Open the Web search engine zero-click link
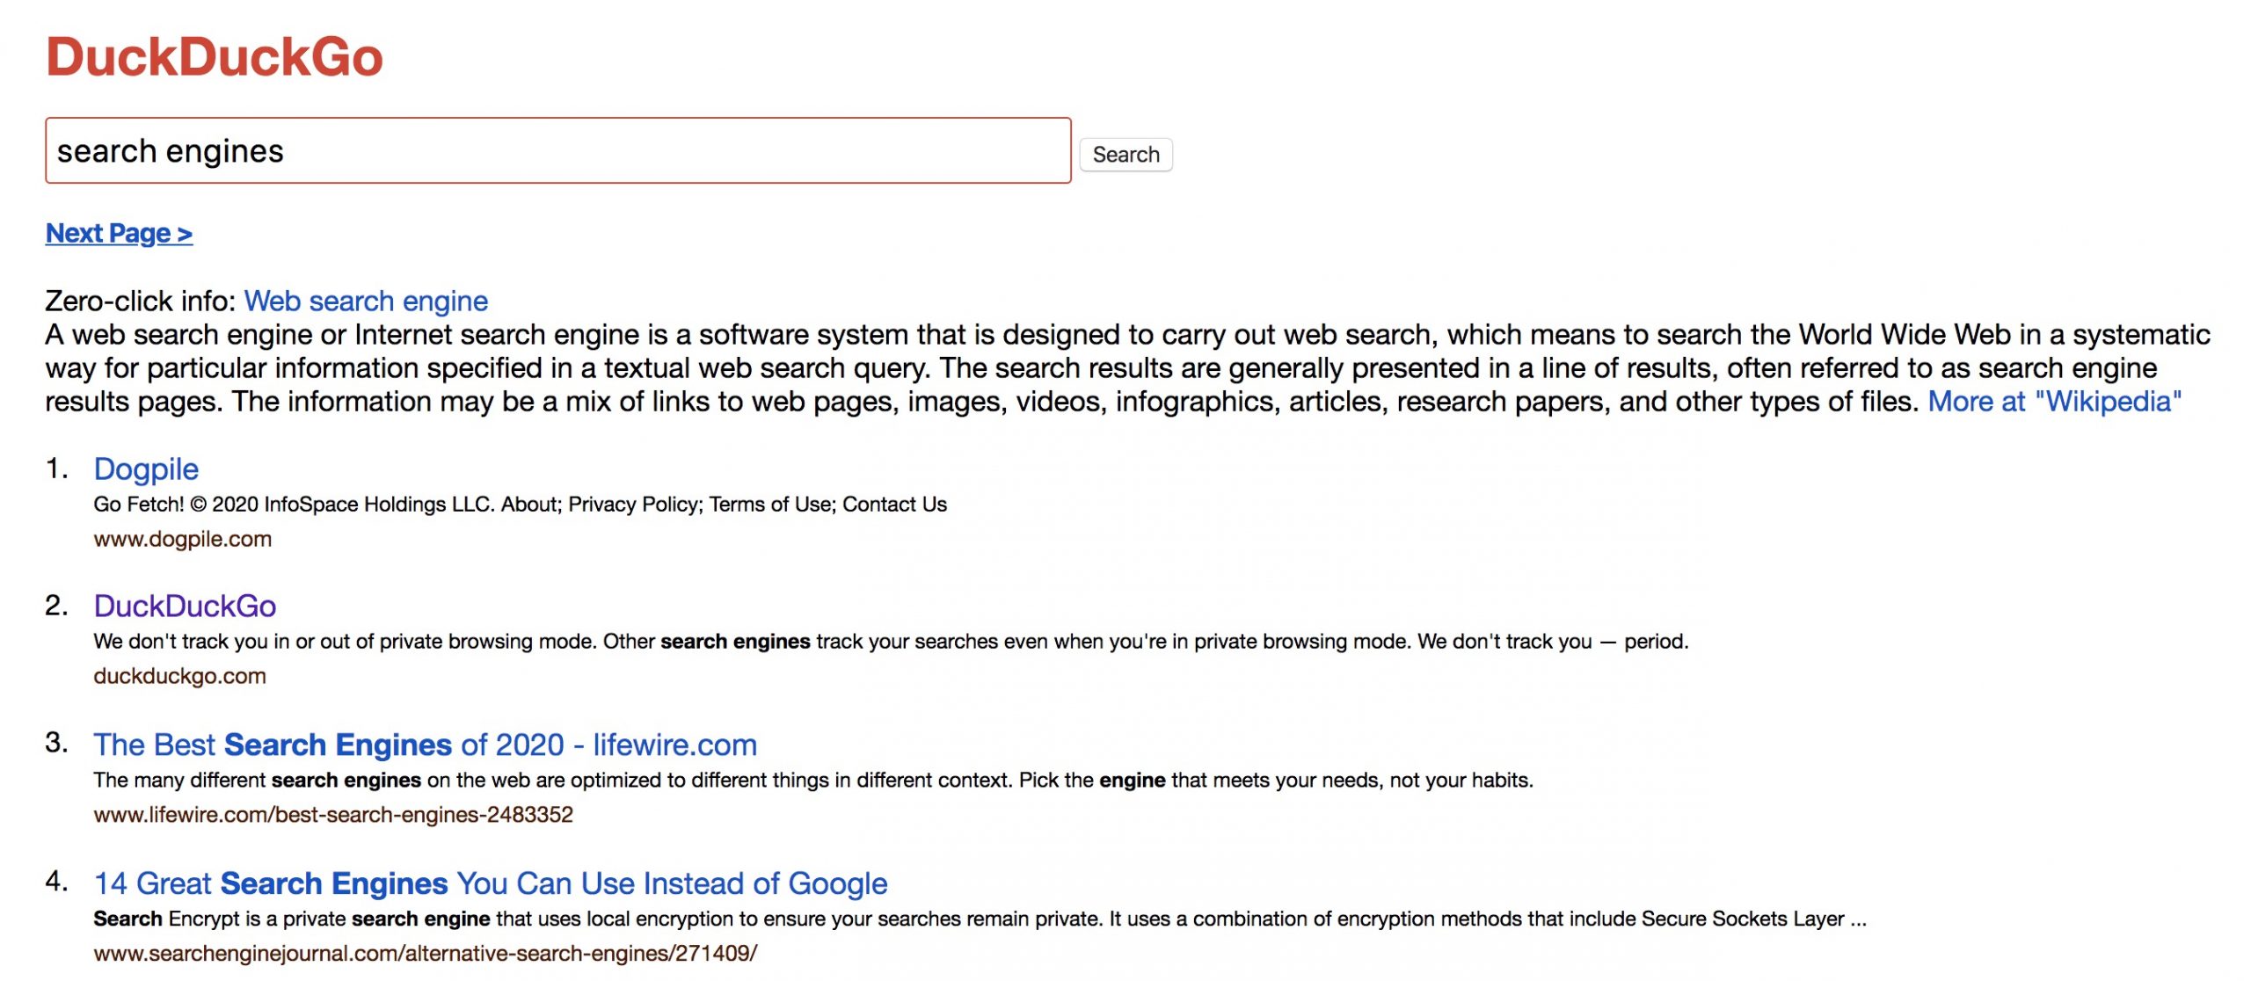Viewport: 2251px width, 981px height. pyautogui.click(x=366, y=301)
